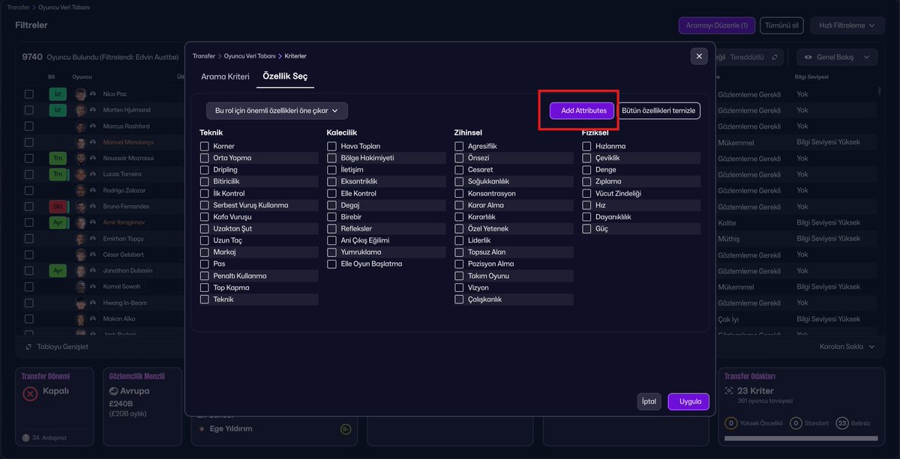Image resolution: width=900 pixels, height=459 pixels.
Task: Click the person icon beside Emirhan Topçu
Action: pos(93,238)
